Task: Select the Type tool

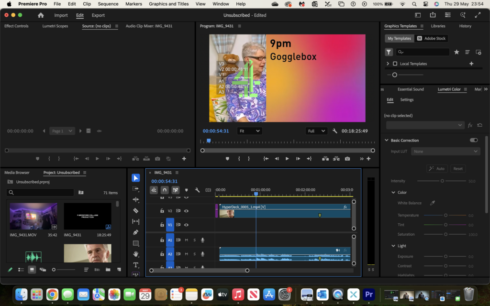Action: click(x=135, y=265)
